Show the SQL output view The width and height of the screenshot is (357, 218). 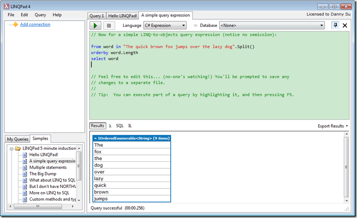tap(120, 126)
